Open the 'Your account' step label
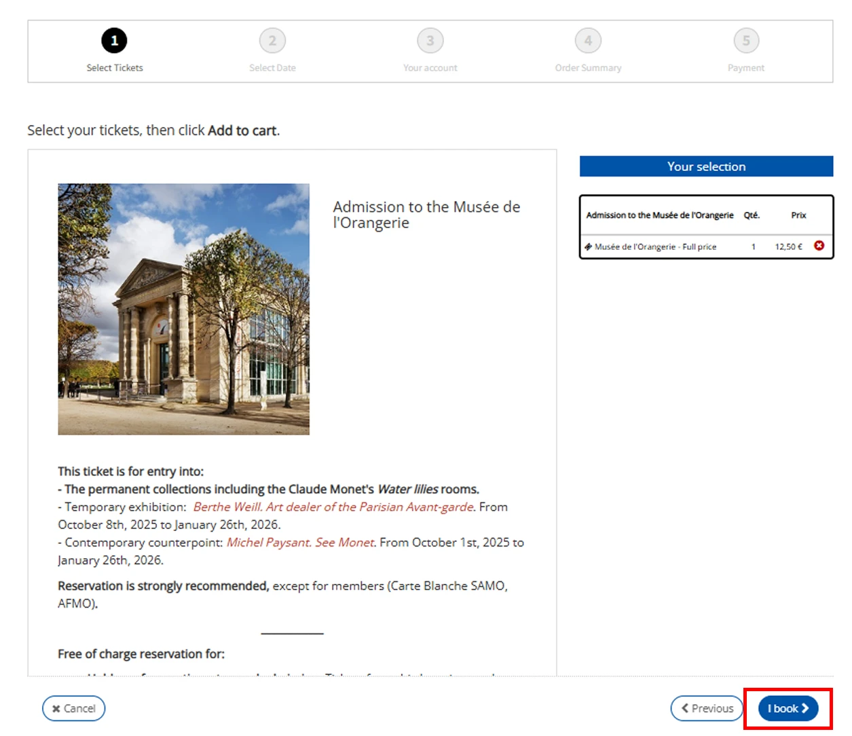This screenshot has width=852, height=736. [x=430, y=68]
